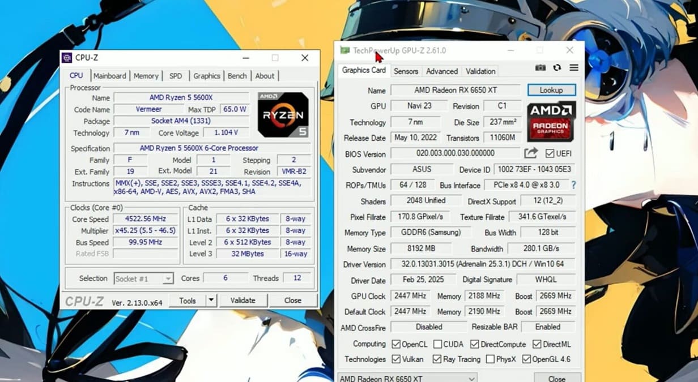This screenshot has height=382, width=698.
Task: Click the Device ID value 1002 73EF
Action: pos(534,169)
